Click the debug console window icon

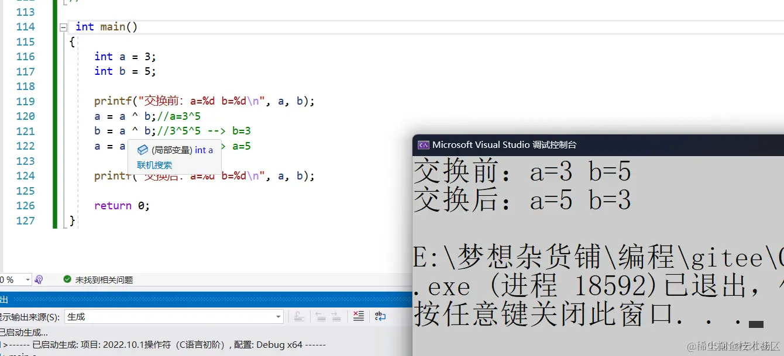(423, 145)
